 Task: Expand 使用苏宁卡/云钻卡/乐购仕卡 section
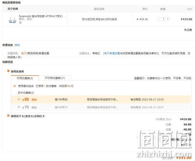coord(8,116)
